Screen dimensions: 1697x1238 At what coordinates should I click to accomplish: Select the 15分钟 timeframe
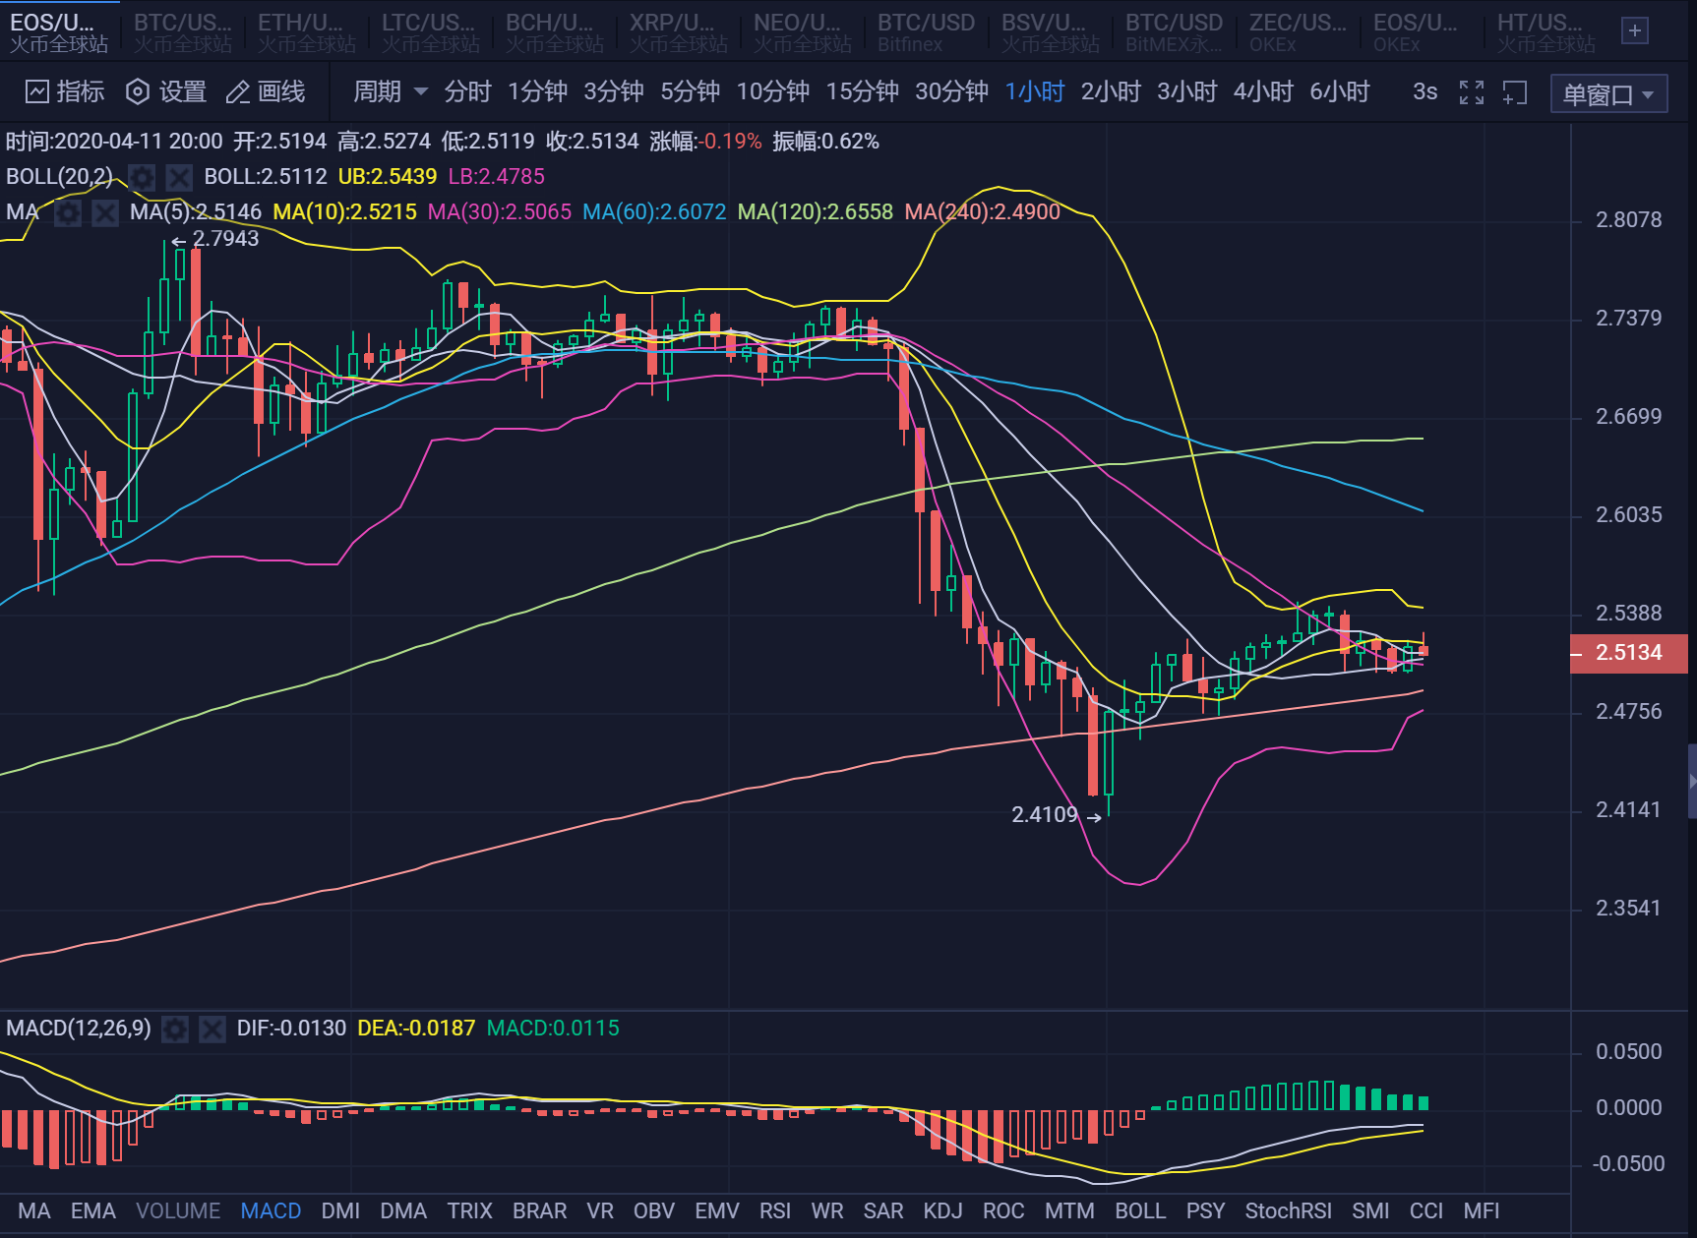point(862,92)
